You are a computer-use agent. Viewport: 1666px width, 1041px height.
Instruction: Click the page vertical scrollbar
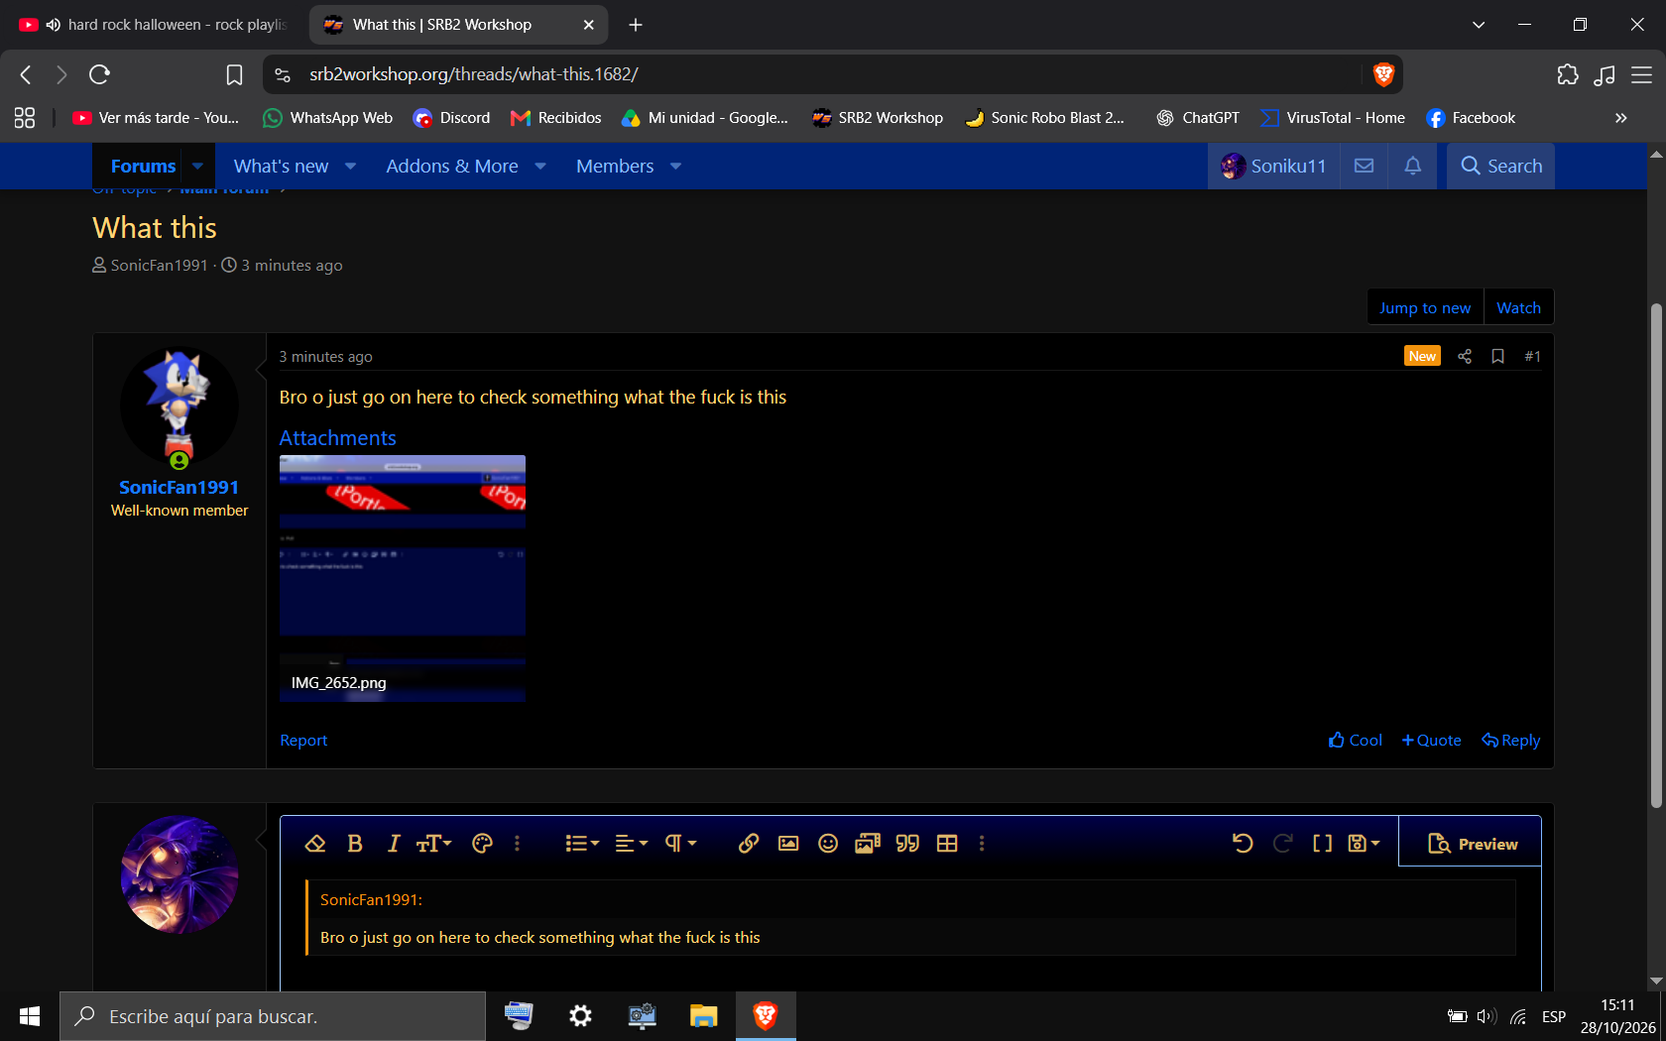click(x=1656, y=555)
